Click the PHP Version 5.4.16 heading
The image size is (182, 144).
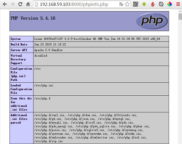(33, 18)
